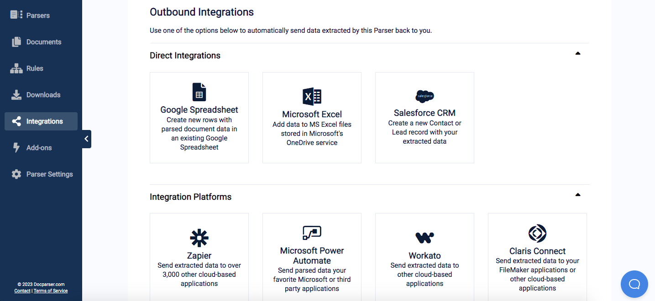Image resolution: width=655 pixels, height=301 pixels.
Task: Choose the Salesforce CRM title
Action: pos(424,113)
